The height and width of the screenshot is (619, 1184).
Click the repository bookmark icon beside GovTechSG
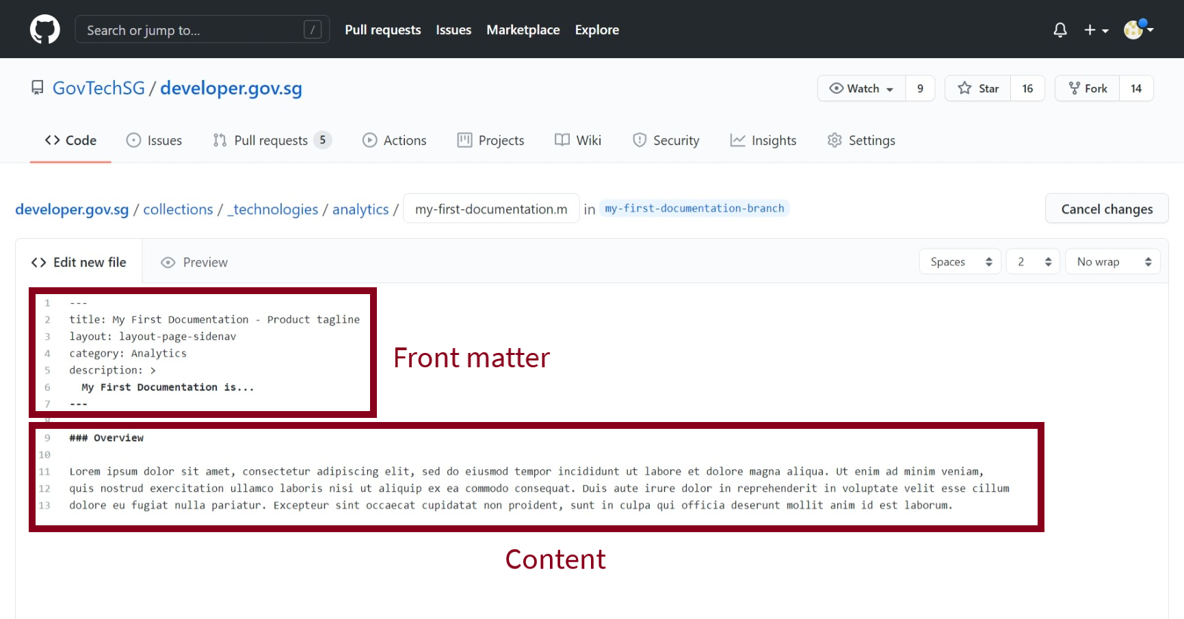[x=37, y=88]
